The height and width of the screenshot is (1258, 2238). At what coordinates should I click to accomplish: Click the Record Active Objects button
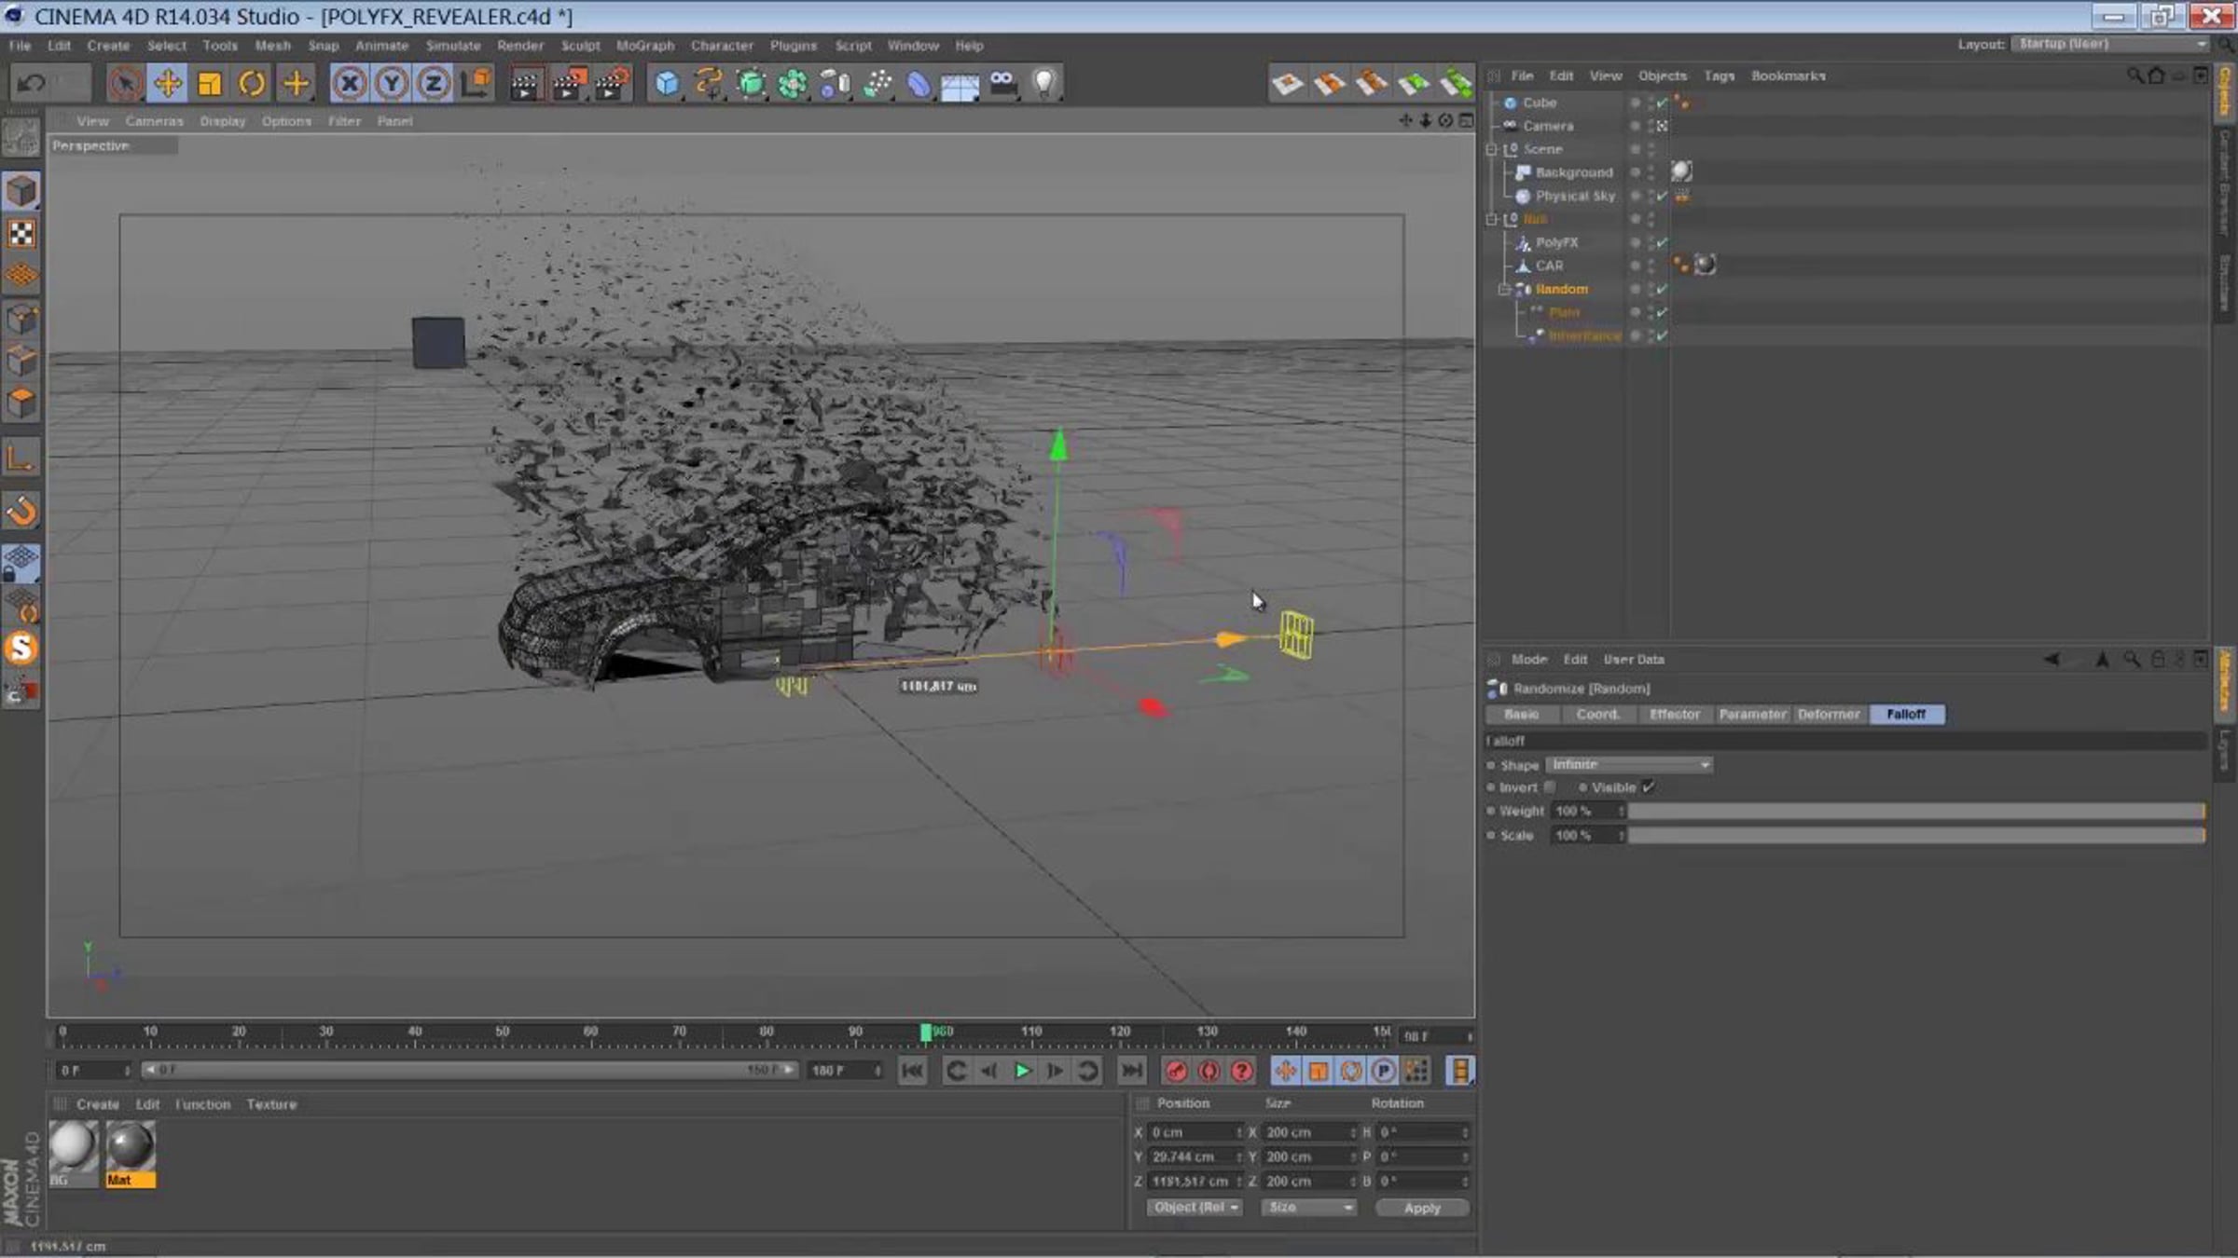pyautogui.click(x=1177, y=1071)
